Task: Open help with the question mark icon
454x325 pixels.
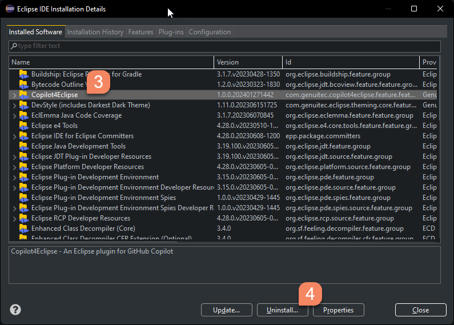Action: tap(15, 310)
